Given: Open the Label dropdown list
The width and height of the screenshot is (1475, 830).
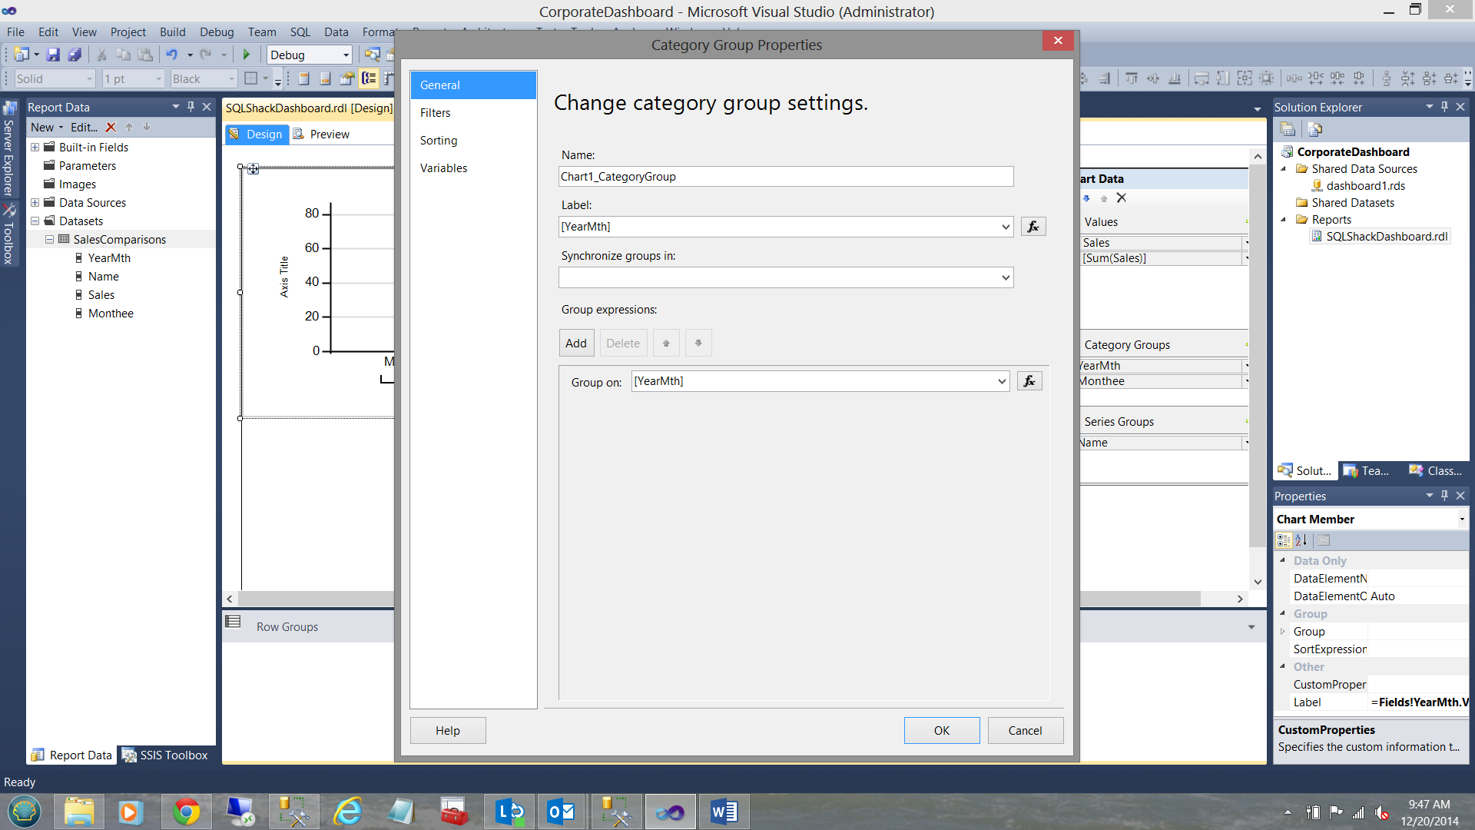Looking at the screenshot, I should tap(1006, 227).
